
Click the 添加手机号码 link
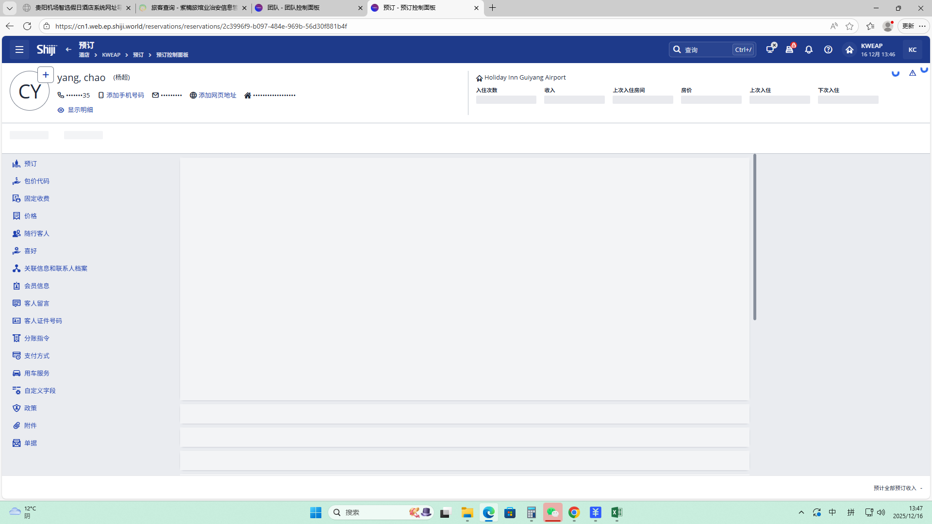[125, 95]
